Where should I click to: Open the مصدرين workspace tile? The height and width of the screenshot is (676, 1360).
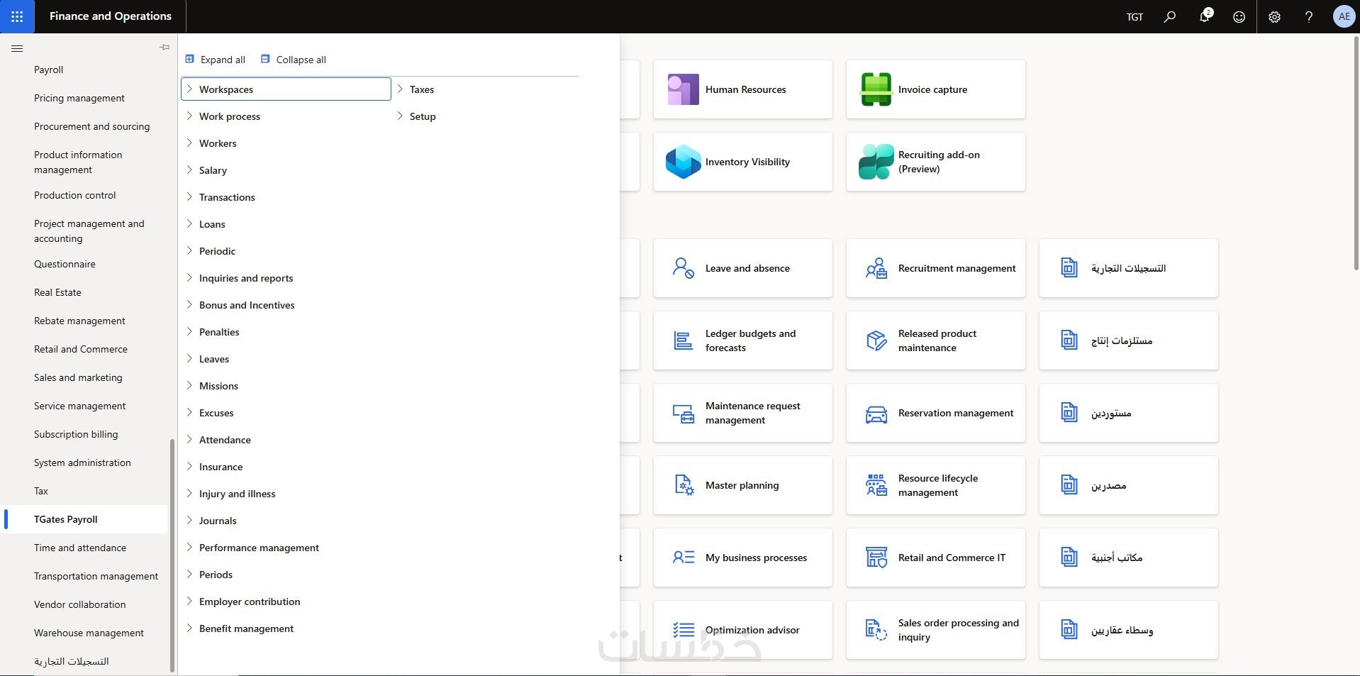pos(1129,485)
